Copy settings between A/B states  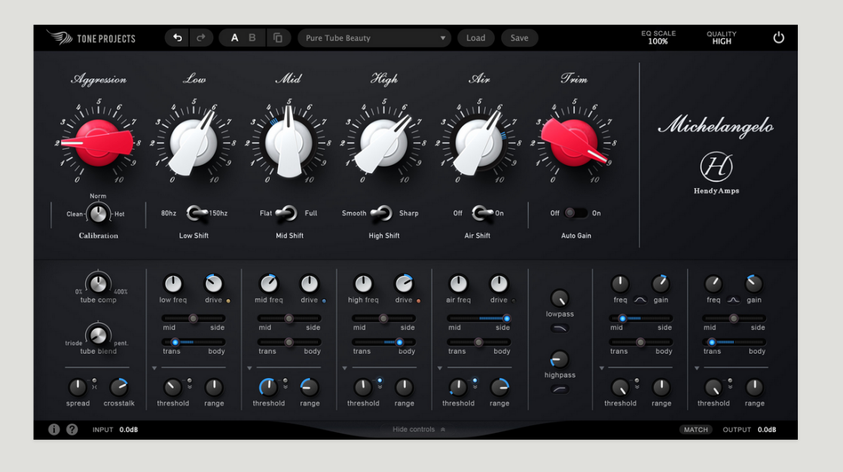278,38
